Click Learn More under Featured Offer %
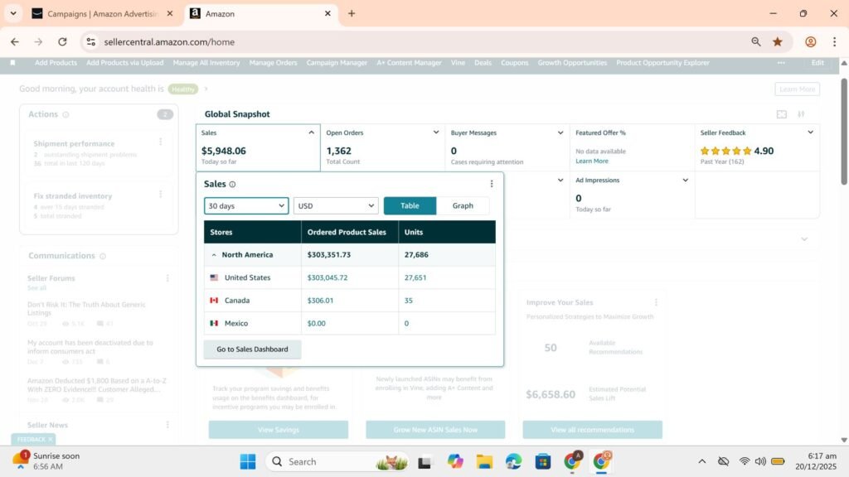 [592, 161]
